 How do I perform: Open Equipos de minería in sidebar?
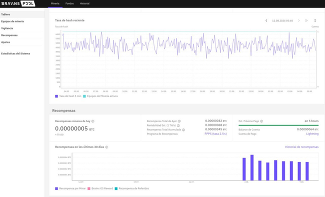coord(12,21)
